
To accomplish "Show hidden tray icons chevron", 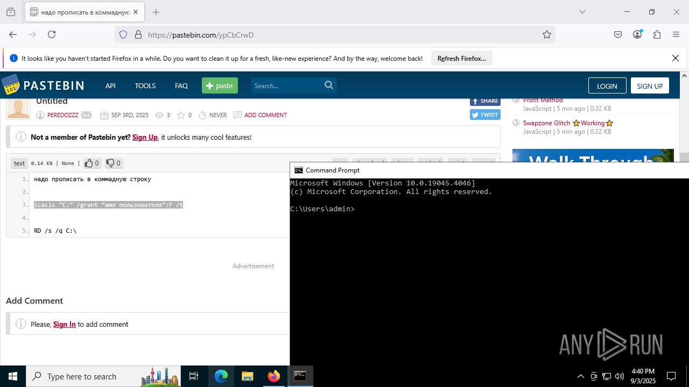I will click(x=580, y=376).
